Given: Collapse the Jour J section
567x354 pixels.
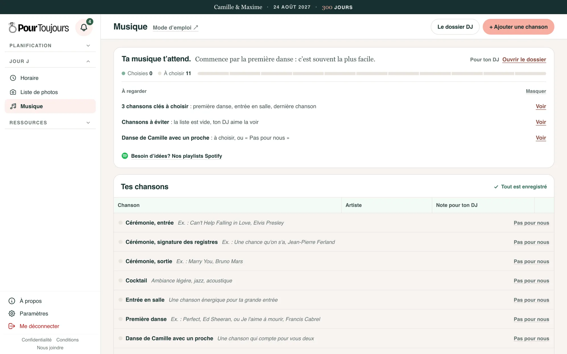Looking at the screenshot, I should [50, 61].
